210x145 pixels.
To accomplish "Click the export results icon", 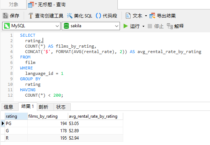I will (152, 16).
